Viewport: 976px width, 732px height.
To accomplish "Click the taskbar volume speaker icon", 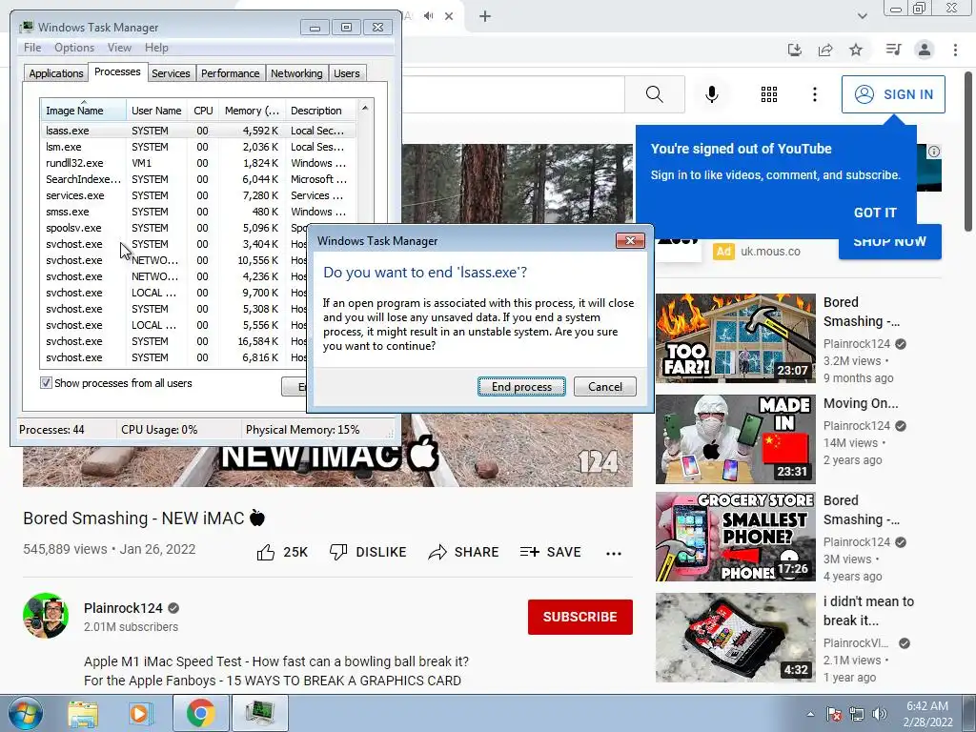I will click(x=879, y=714).
